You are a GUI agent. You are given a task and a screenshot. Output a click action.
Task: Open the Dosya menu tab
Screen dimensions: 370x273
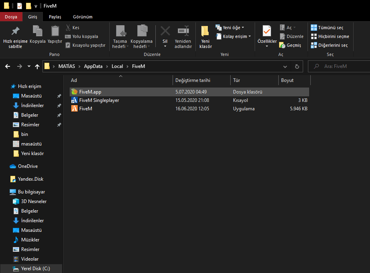click(11, 17)
